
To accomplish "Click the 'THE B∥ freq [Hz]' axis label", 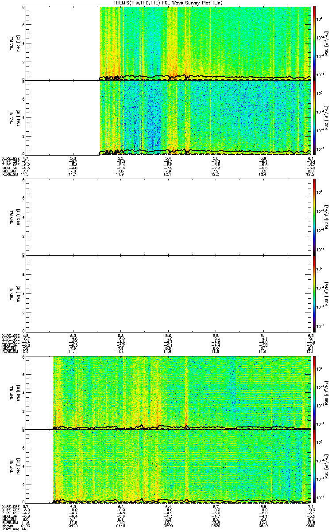I will [x=15, y=466].
